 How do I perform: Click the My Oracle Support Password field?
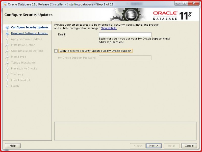pos(125,58)
